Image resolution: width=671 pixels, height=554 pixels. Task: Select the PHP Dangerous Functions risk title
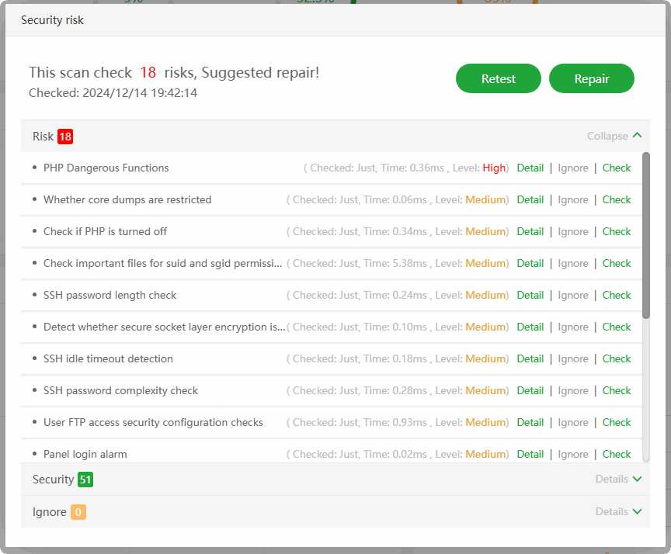point(106,168)
